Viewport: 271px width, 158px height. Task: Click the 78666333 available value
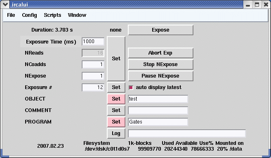[202, 149]
